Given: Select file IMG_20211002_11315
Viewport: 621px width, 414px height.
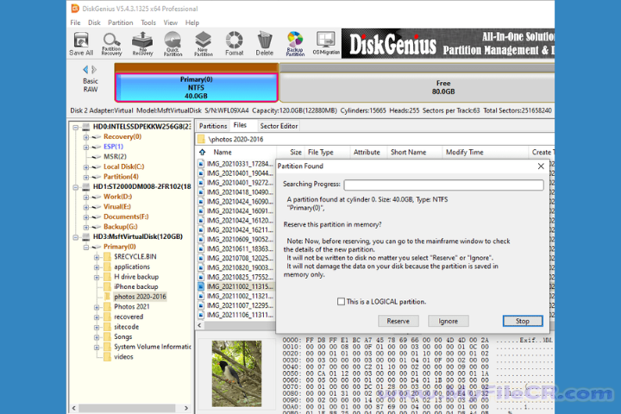Looking at the screenshot, I should pyautogui.click(x=240, y=286).
